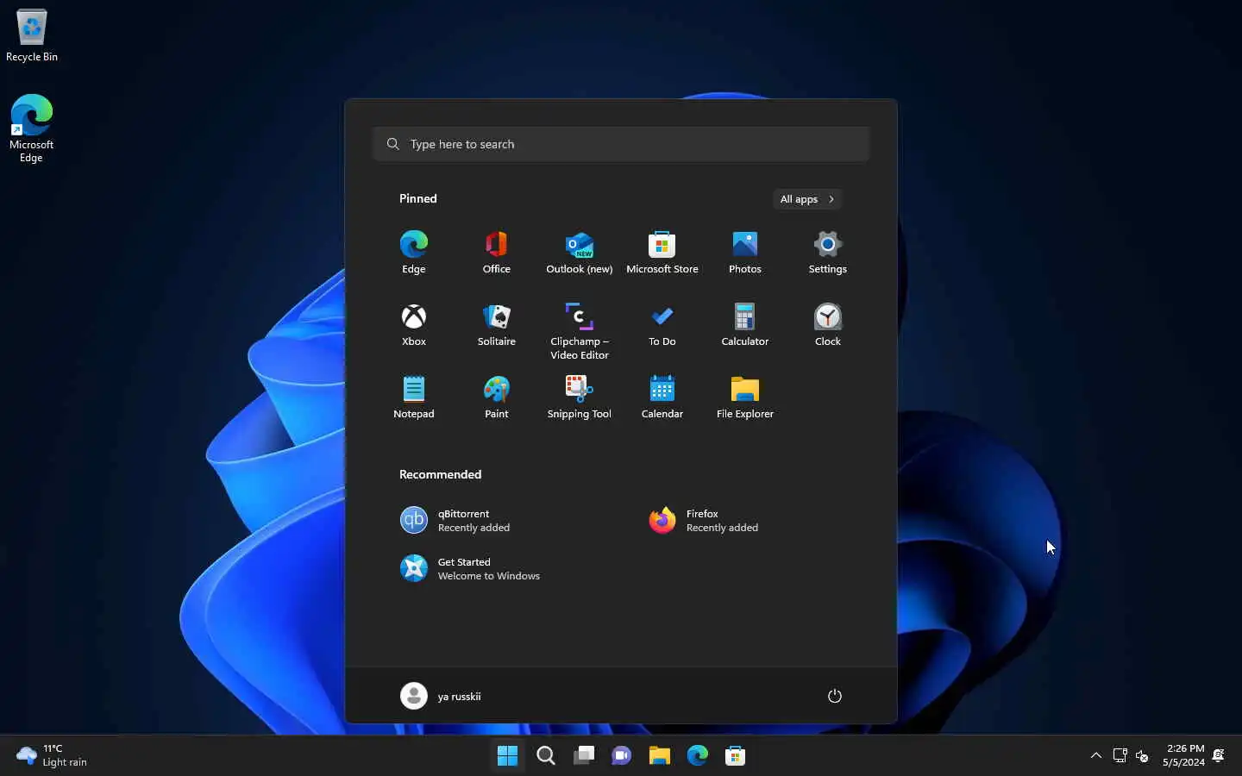The image size is (1242, 776).
Task: Open Edge from pinned apps
Action: point(414,253)
